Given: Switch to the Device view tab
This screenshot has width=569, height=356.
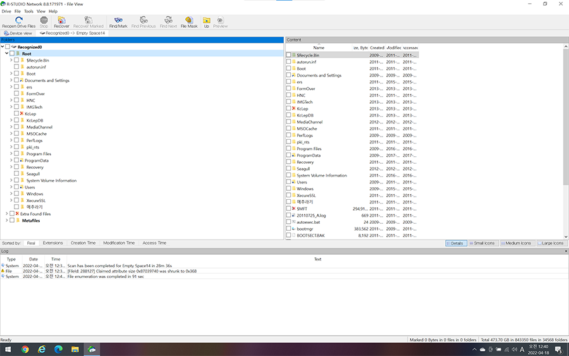Looking at the screenshot, I should (18, 33).
